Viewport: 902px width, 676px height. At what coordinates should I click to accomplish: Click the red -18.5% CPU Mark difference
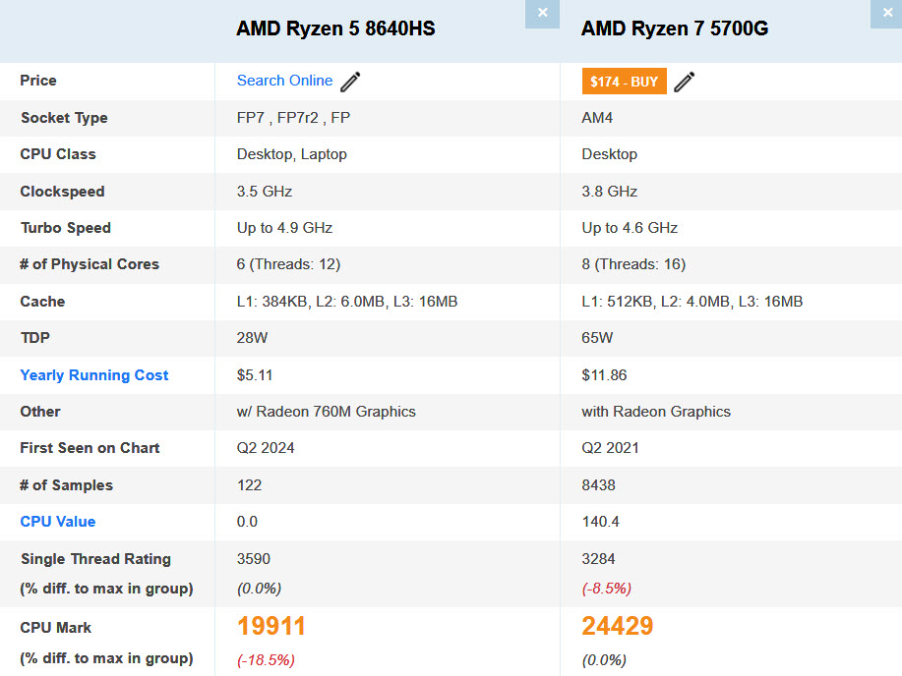(266, 659)
